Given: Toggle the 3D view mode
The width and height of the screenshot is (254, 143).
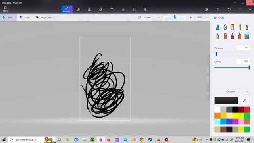Looking at the screenshot, I should point(144,17).
